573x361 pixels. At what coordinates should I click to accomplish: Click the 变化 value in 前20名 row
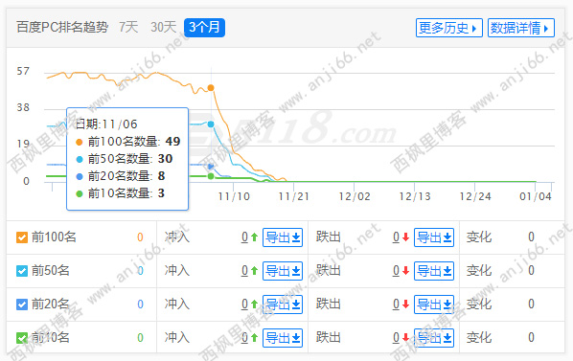(x=532, y=305)
